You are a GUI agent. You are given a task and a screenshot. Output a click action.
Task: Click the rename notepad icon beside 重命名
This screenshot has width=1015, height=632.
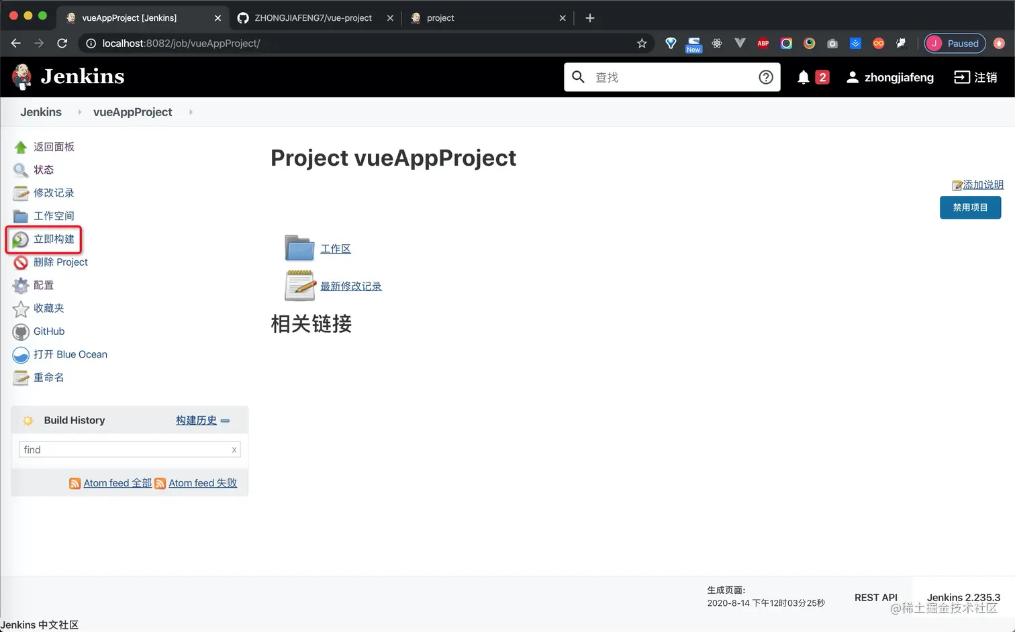[21, 378]
